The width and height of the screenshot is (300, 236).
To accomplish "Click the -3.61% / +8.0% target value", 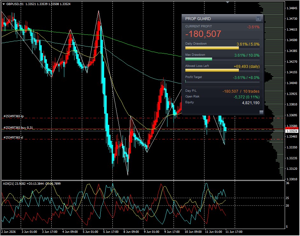I will click(x=246, y=77).
